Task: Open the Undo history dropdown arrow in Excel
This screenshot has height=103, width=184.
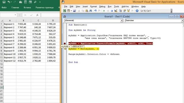Action: click(11, 2)
